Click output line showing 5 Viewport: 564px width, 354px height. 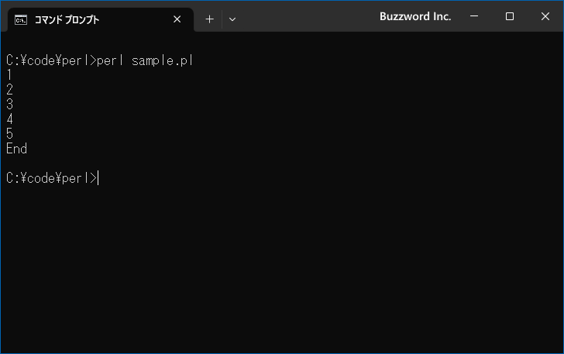pyautogui.click(x=9, y=134)
